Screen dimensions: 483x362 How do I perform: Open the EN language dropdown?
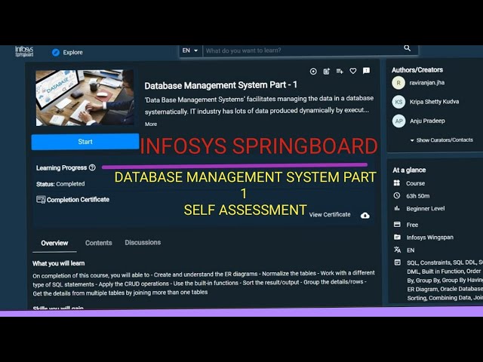(x=190, y=51)
